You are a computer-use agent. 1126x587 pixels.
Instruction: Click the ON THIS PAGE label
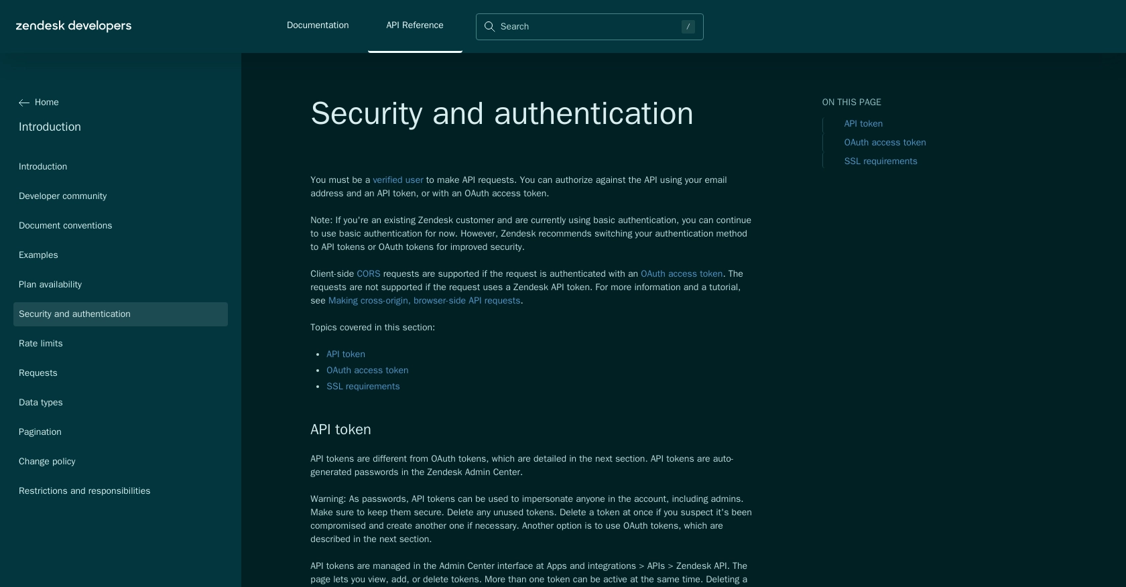click(x=852, y=103)
